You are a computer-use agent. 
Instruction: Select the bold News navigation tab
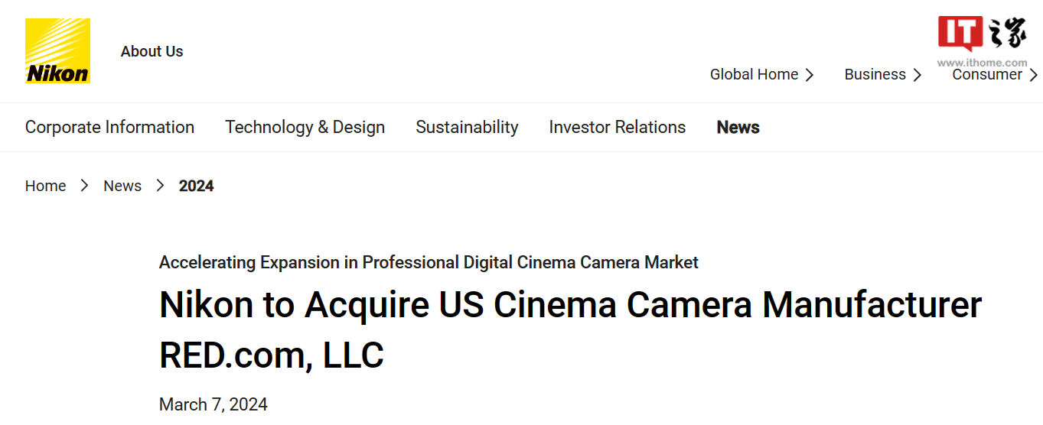738,127
